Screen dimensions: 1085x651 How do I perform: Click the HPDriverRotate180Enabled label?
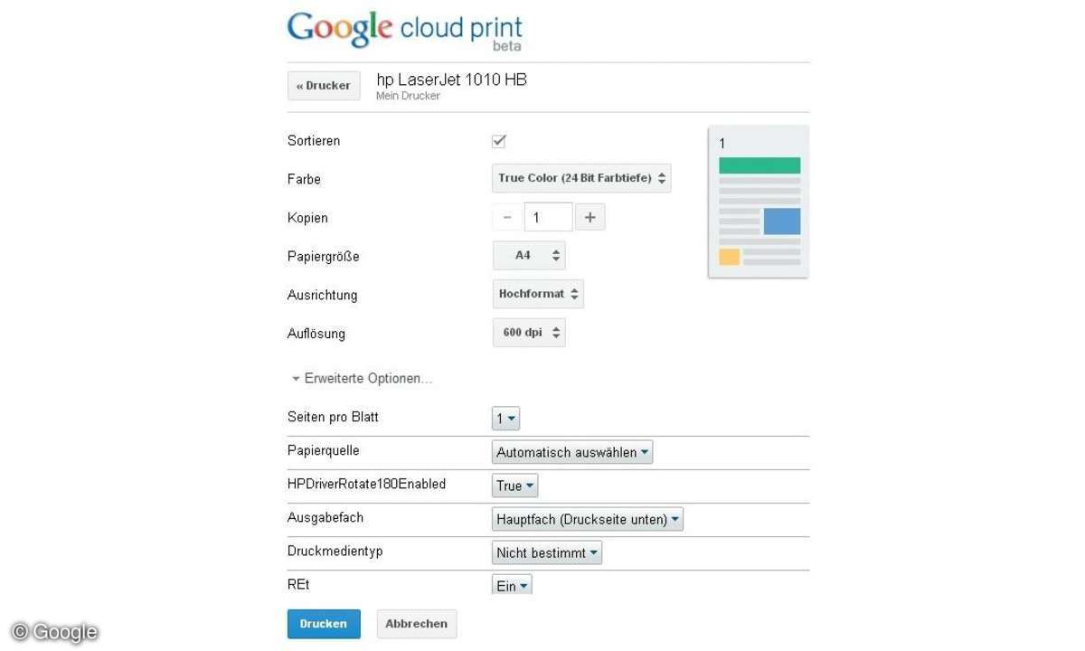[x=367, y=484]
